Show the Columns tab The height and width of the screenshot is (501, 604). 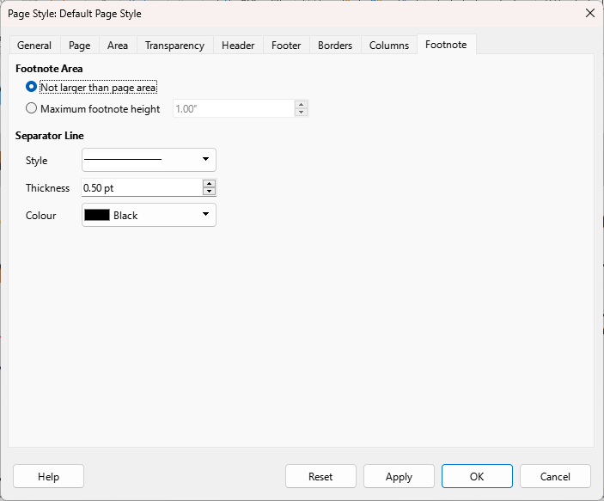389,46
